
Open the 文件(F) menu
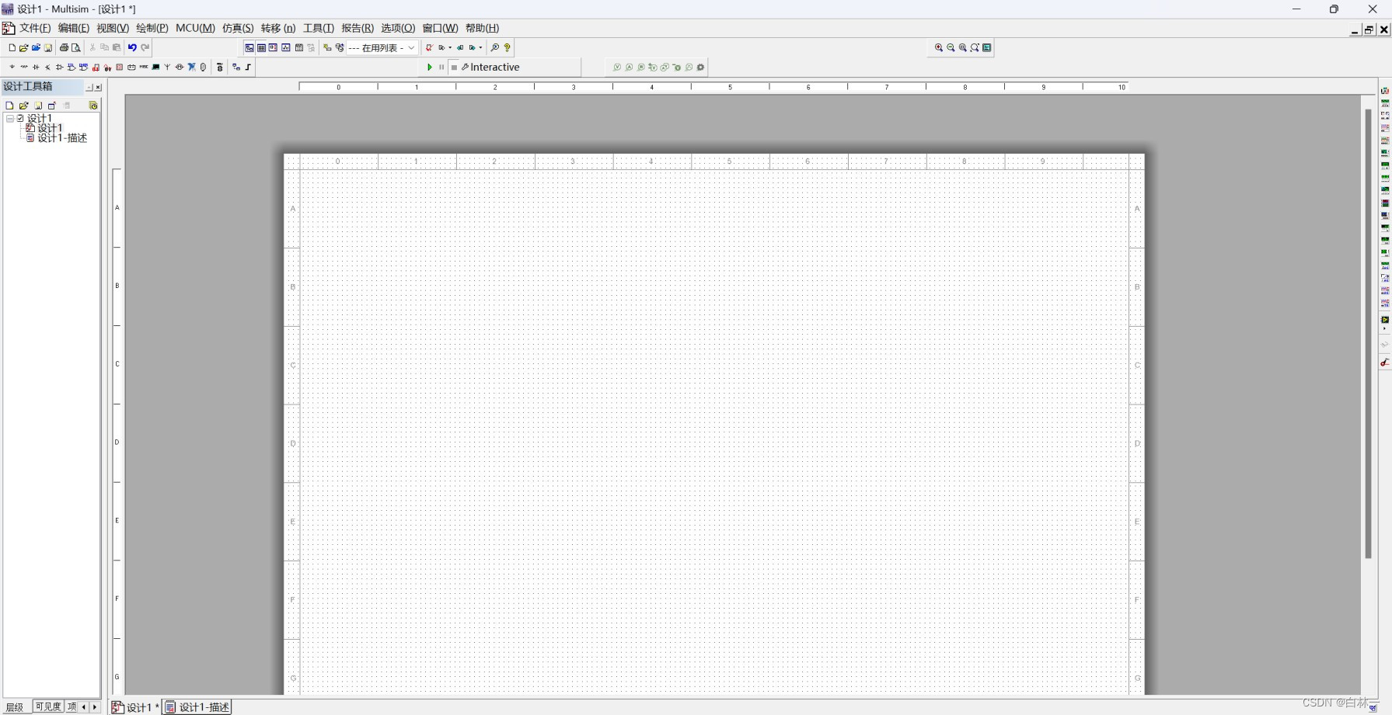pyautogui.click(x=35, y=28)
